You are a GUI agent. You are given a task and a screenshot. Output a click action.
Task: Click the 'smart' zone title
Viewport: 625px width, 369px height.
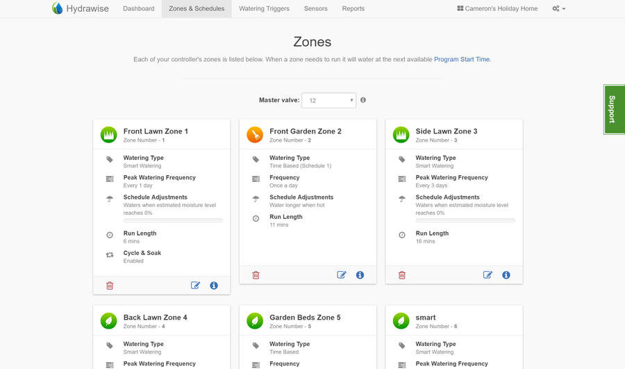pos(425,318)
